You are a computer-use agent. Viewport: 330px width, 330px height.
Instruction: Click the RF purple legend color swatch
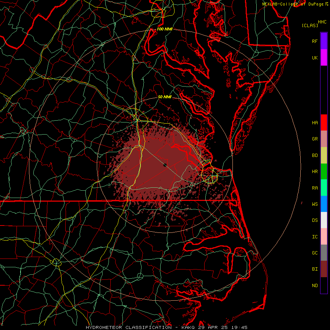[324, 41]
